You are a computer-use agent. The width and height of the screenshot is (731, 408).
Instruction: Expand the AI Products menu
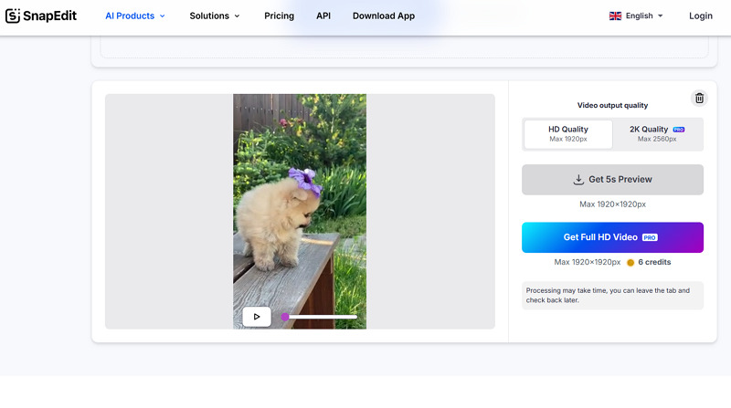[x=135, y=16]
